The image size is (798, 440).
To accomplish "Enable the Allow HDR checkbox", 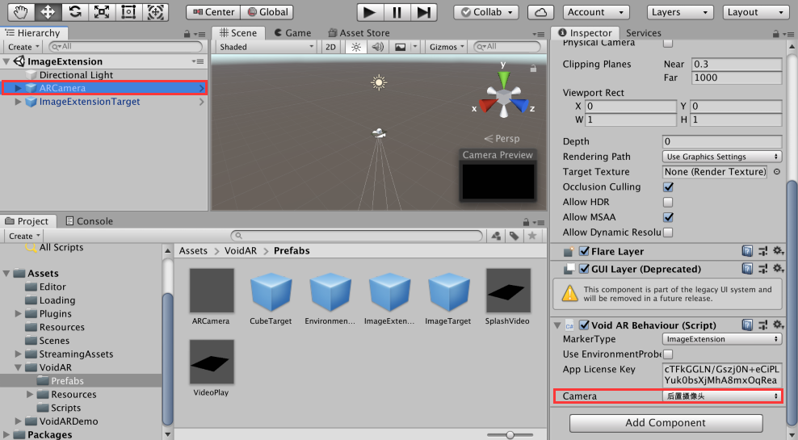I will click(668, 202).
